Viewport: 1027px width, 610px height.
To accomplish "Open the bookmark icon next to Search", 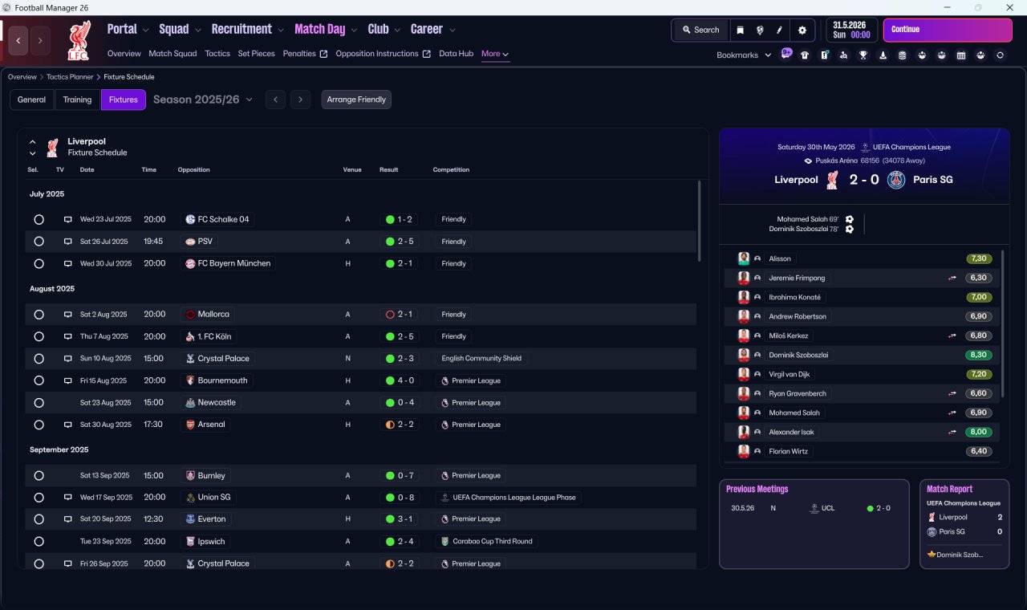I will coord(741,30).
